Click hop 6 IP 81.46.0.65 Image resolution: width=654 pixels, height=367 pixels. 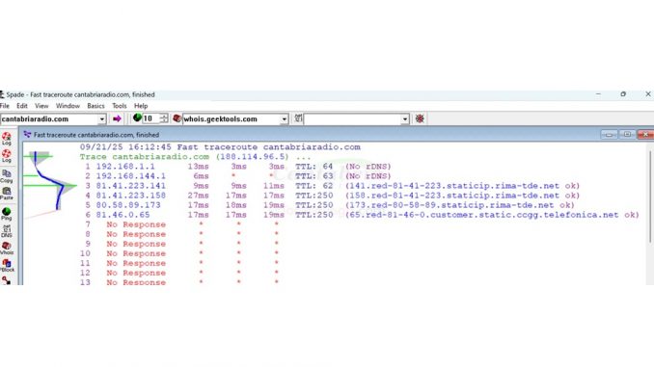click(123, 215)
